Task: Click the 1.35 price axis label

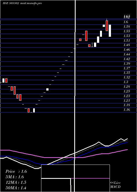Action: click(127, 73)
